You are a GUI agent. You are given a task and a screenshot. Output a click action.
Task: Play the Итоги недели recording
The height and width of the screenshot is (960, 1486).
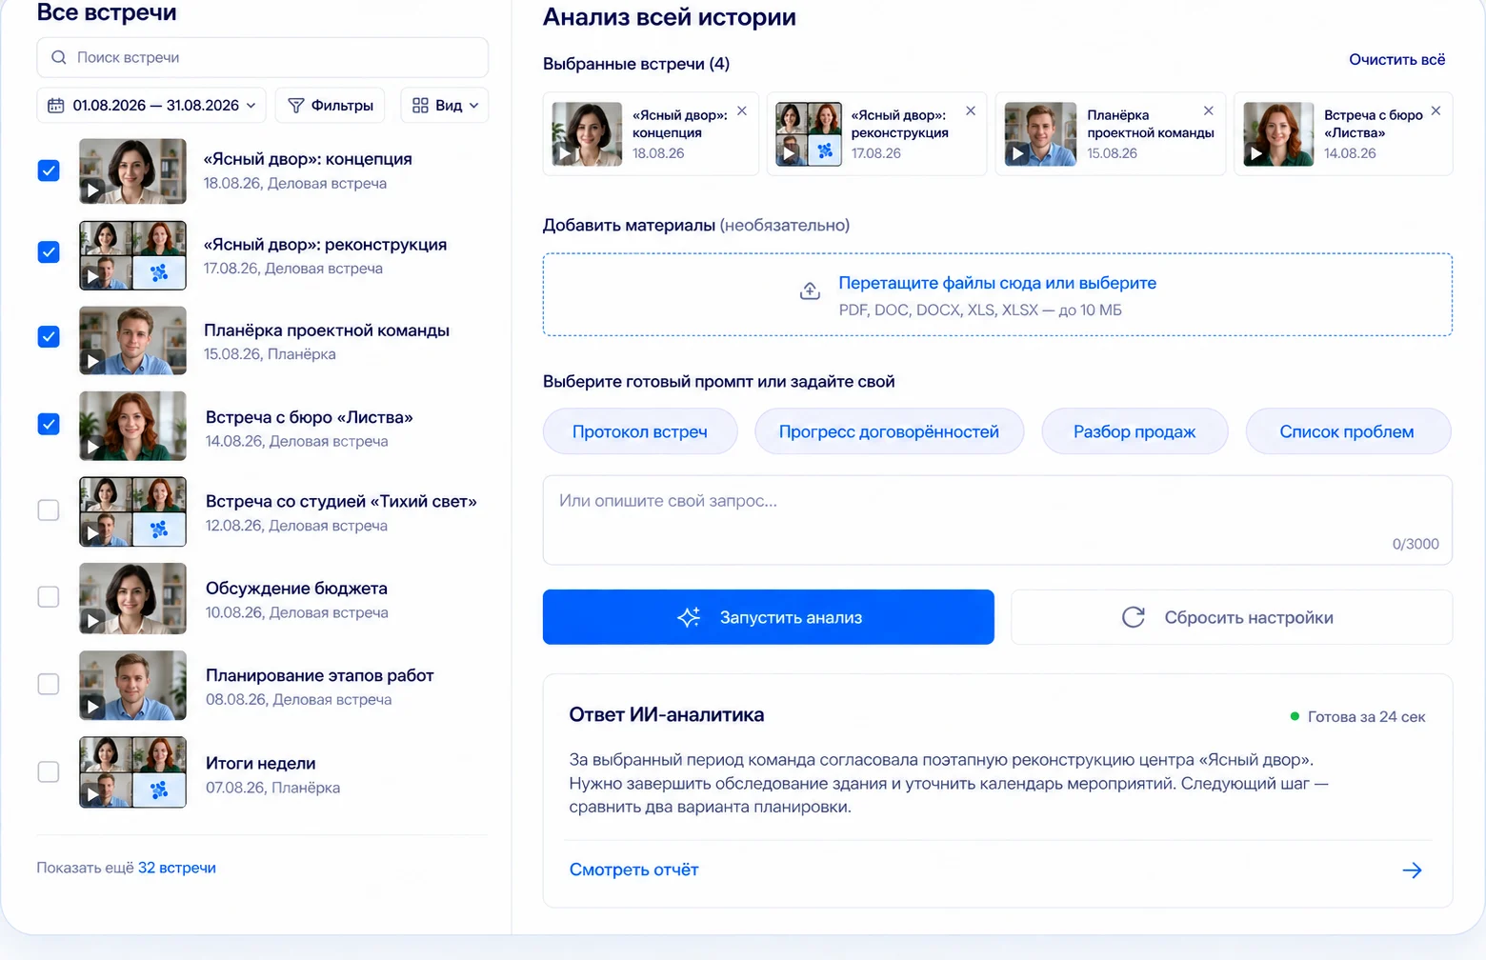click(x=92, y=794)
